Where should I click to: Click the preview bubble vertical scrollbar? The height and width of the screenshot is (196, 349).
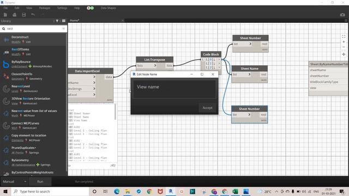(x=115, y=112)
